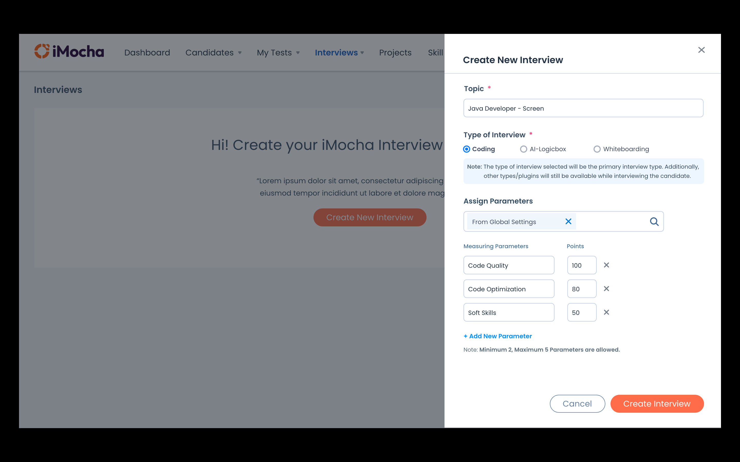Delete the Code Optimization parameter row
740x462 pixels.
point(606,289)
